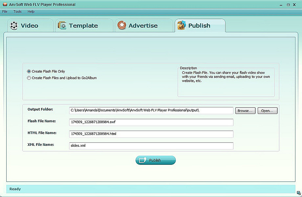Open the Tools menu
The width and height of the screenshot is (302, 197).
17,11
